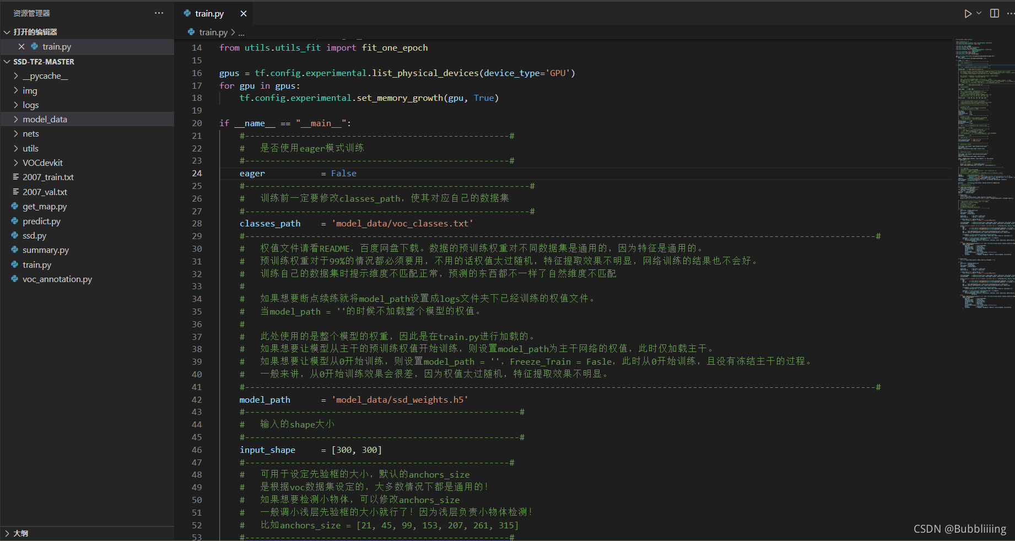Collapse the SSD-TF2-MASTER project folder
Screen dimensions: 1015x541
[7, 62]
